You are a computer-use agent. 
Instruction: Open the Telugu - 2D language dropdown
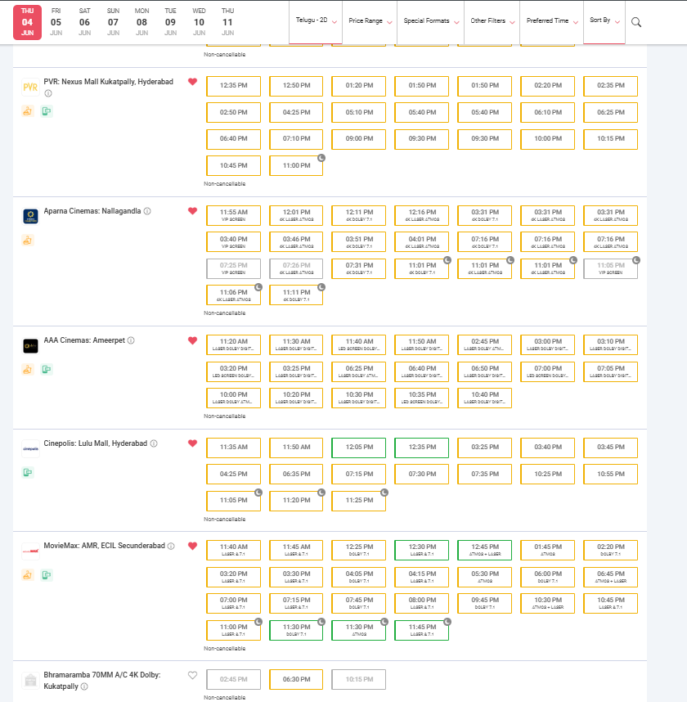[x=316, y=20]
